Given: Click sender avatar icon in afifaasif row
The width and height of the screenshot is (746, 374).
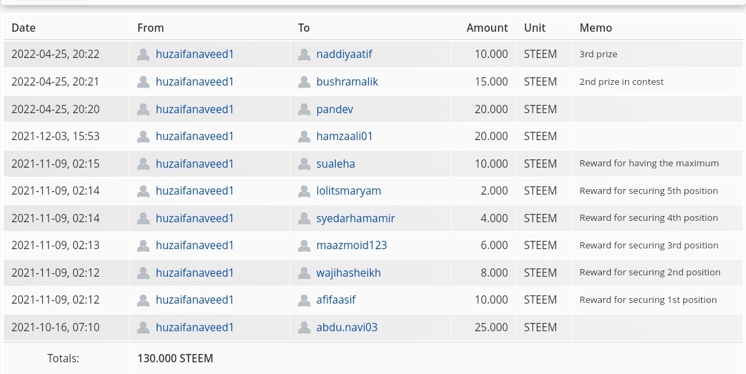Looking at the screenshot, I should point(143,301).
